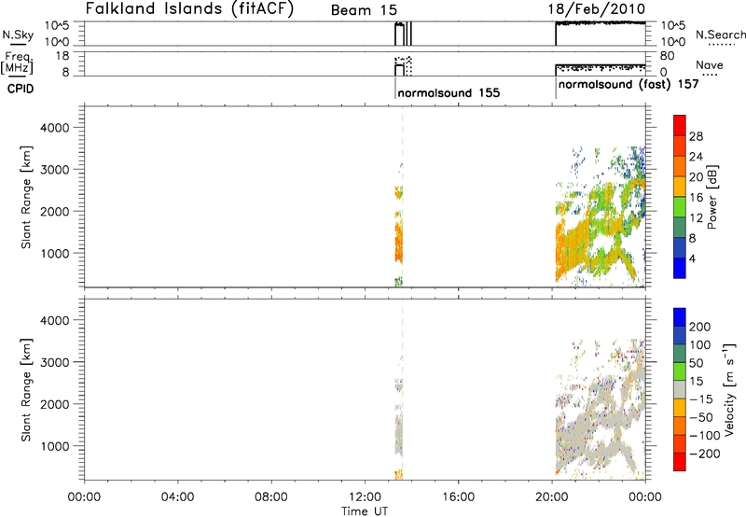Click the date '18/Feb/2010'

[596, 9]
